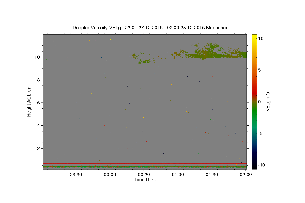
Task: Click the 00:00 time tick label
Action: (110, 175)
